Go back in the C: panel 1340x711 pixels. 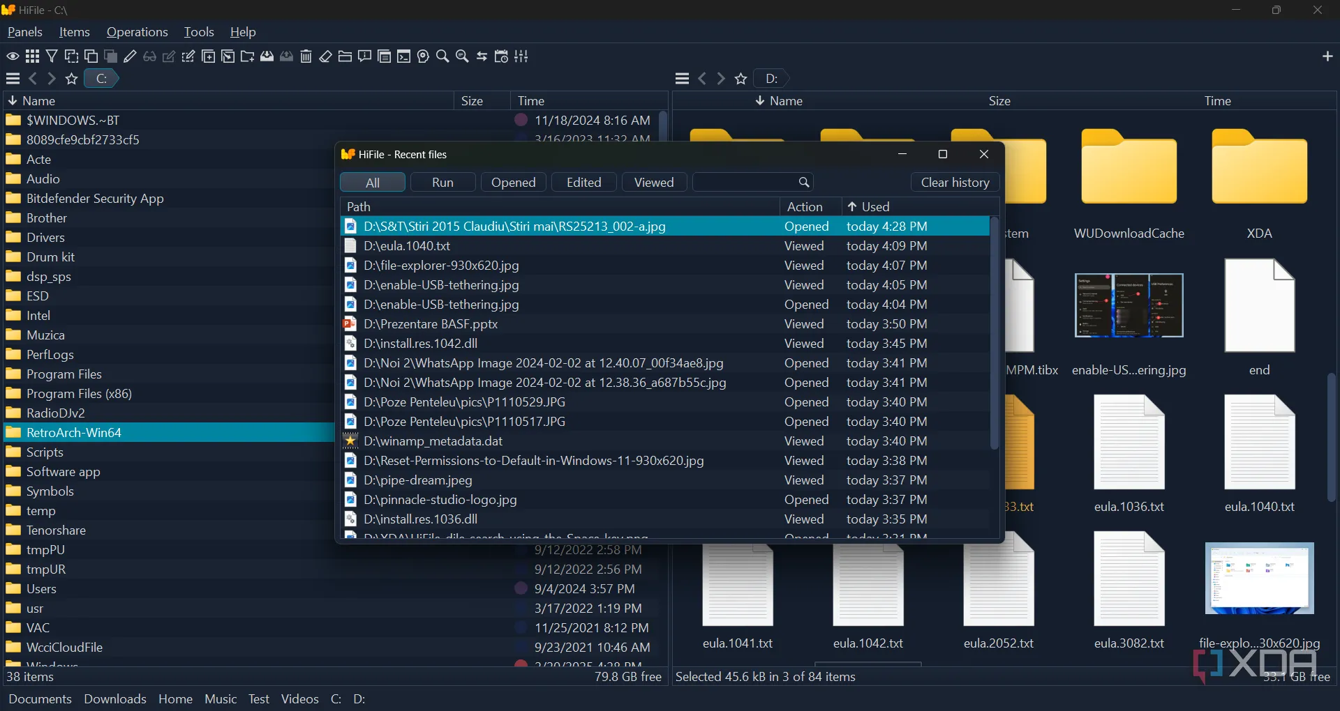click(x=32, y=79)
